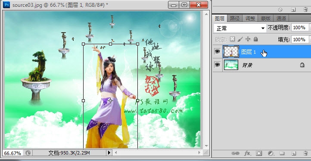Hide 背景 layer visibility eye
The height and width of the screenshot is (161, 311).
point(217,65)
